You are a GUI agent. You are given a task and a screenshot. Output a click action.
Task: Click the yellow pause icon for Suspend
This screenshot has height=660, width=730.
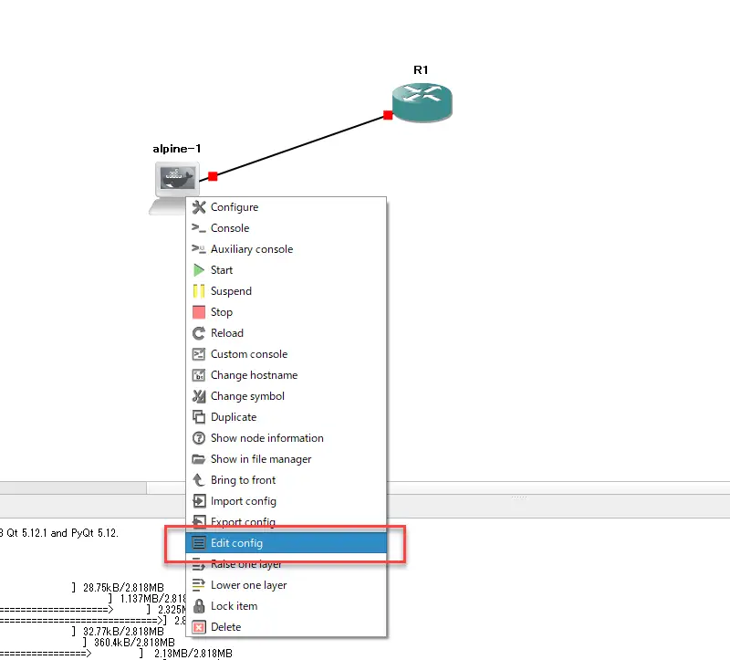(x=199, y=291)
